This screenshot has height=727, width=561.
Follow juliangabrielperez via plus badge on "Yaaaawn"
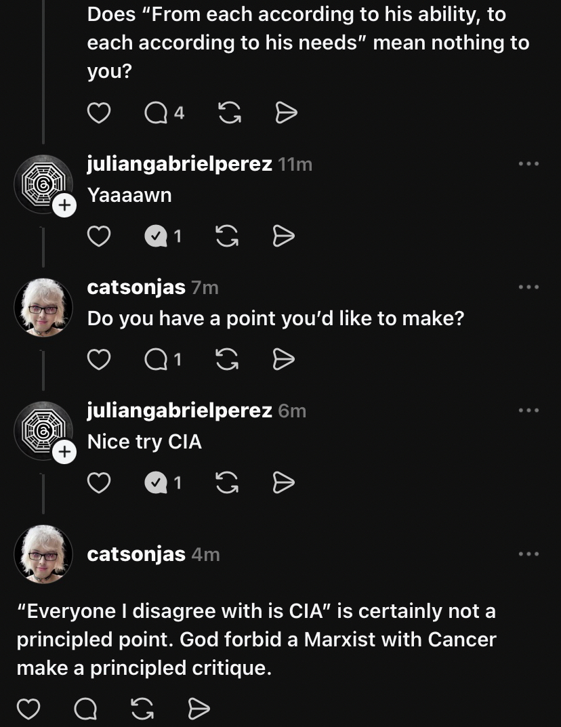pos(64,206)
